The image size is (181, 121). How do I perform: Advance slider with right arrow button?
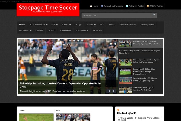(x=114, y=91)
